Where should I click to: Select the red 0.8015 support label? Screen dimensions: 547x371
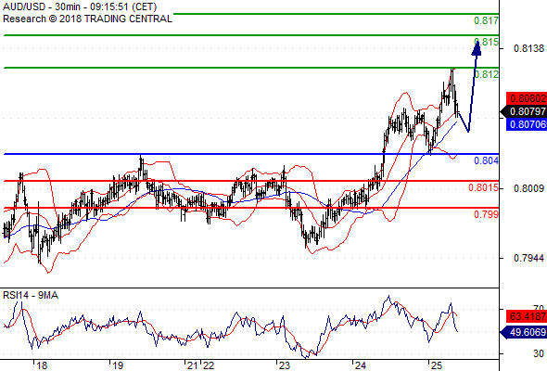click(483, 187)
